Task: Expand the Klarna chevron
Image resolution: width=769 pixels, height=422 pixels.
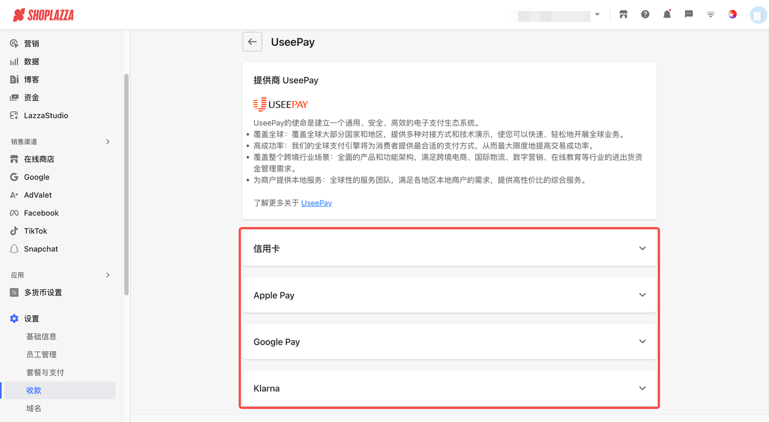Action: [642, 388]
